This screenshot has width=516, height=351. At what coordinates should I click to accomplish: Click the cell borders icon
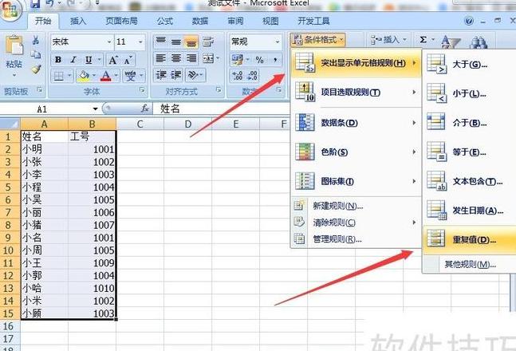58,77
